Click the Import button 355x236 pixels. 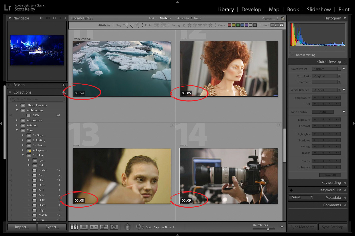tap(22, 227)
